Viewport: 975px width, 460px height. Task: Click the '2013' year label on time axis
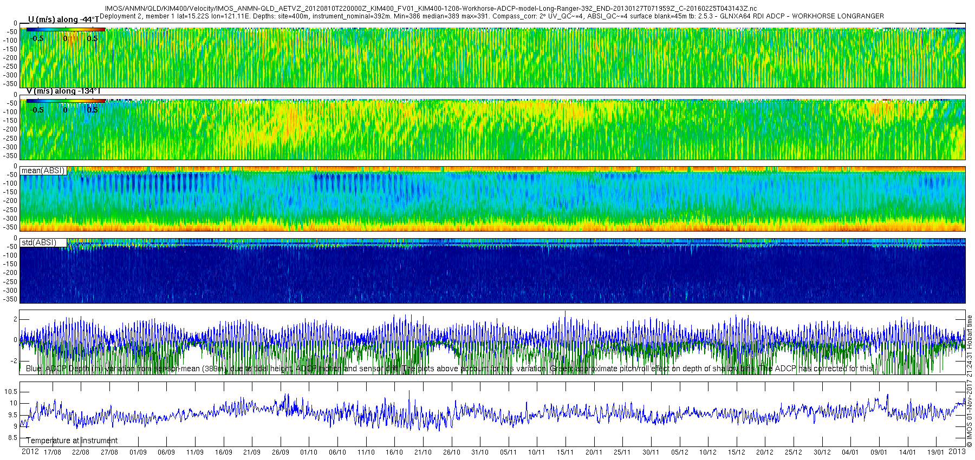(x=957, y=451)
